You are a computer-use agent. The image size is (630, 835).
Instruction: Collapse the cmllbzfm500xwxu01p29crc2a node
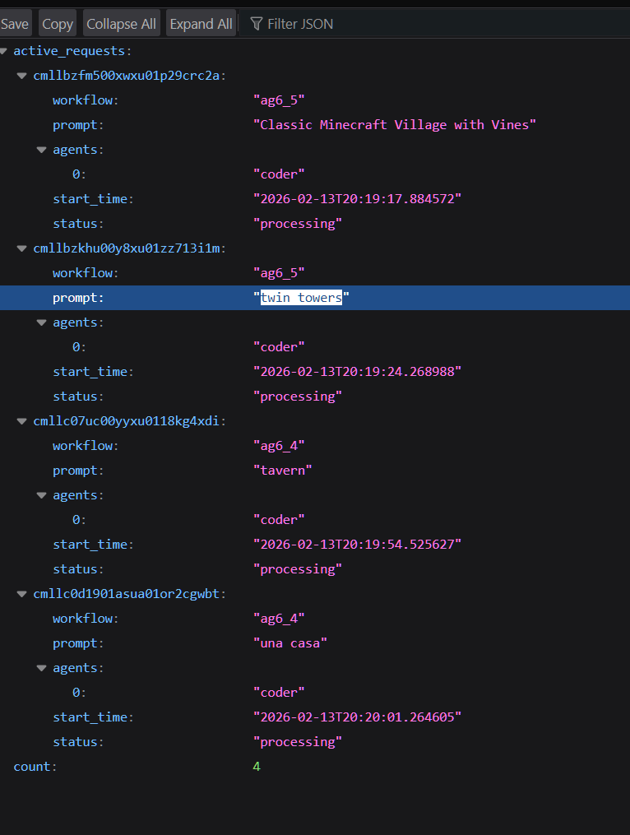click(x=22, y=76)
